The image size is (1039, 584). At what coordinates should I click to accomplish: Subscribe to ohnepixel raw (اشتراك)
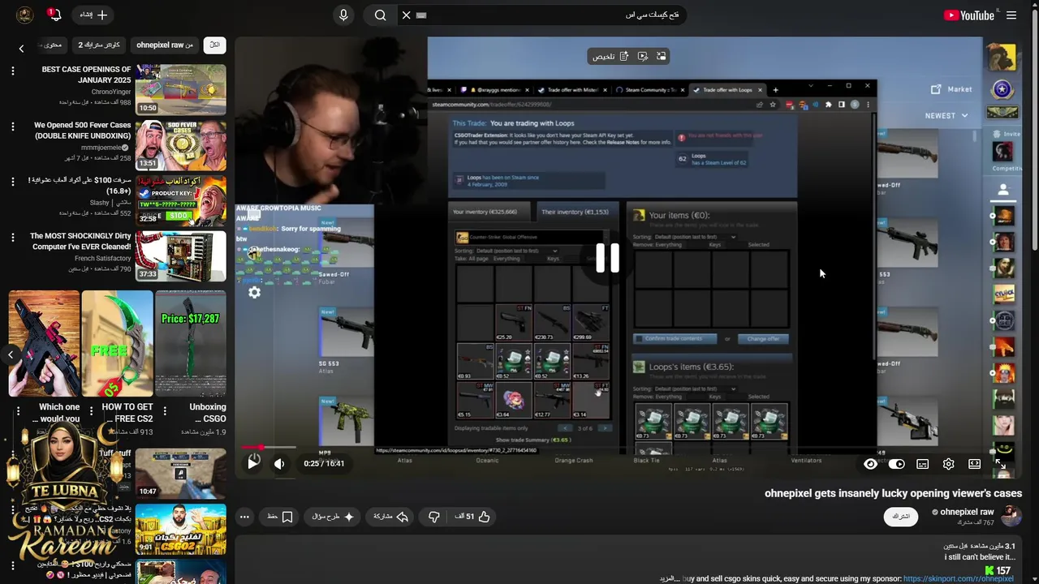point(901,517)
